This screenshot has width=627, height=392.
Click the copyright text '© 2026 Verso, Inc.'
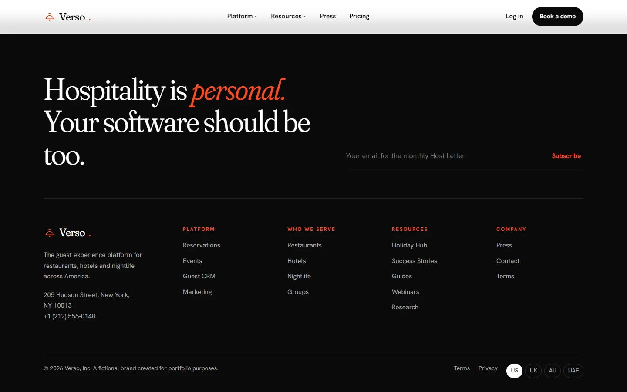click(67, 368)
